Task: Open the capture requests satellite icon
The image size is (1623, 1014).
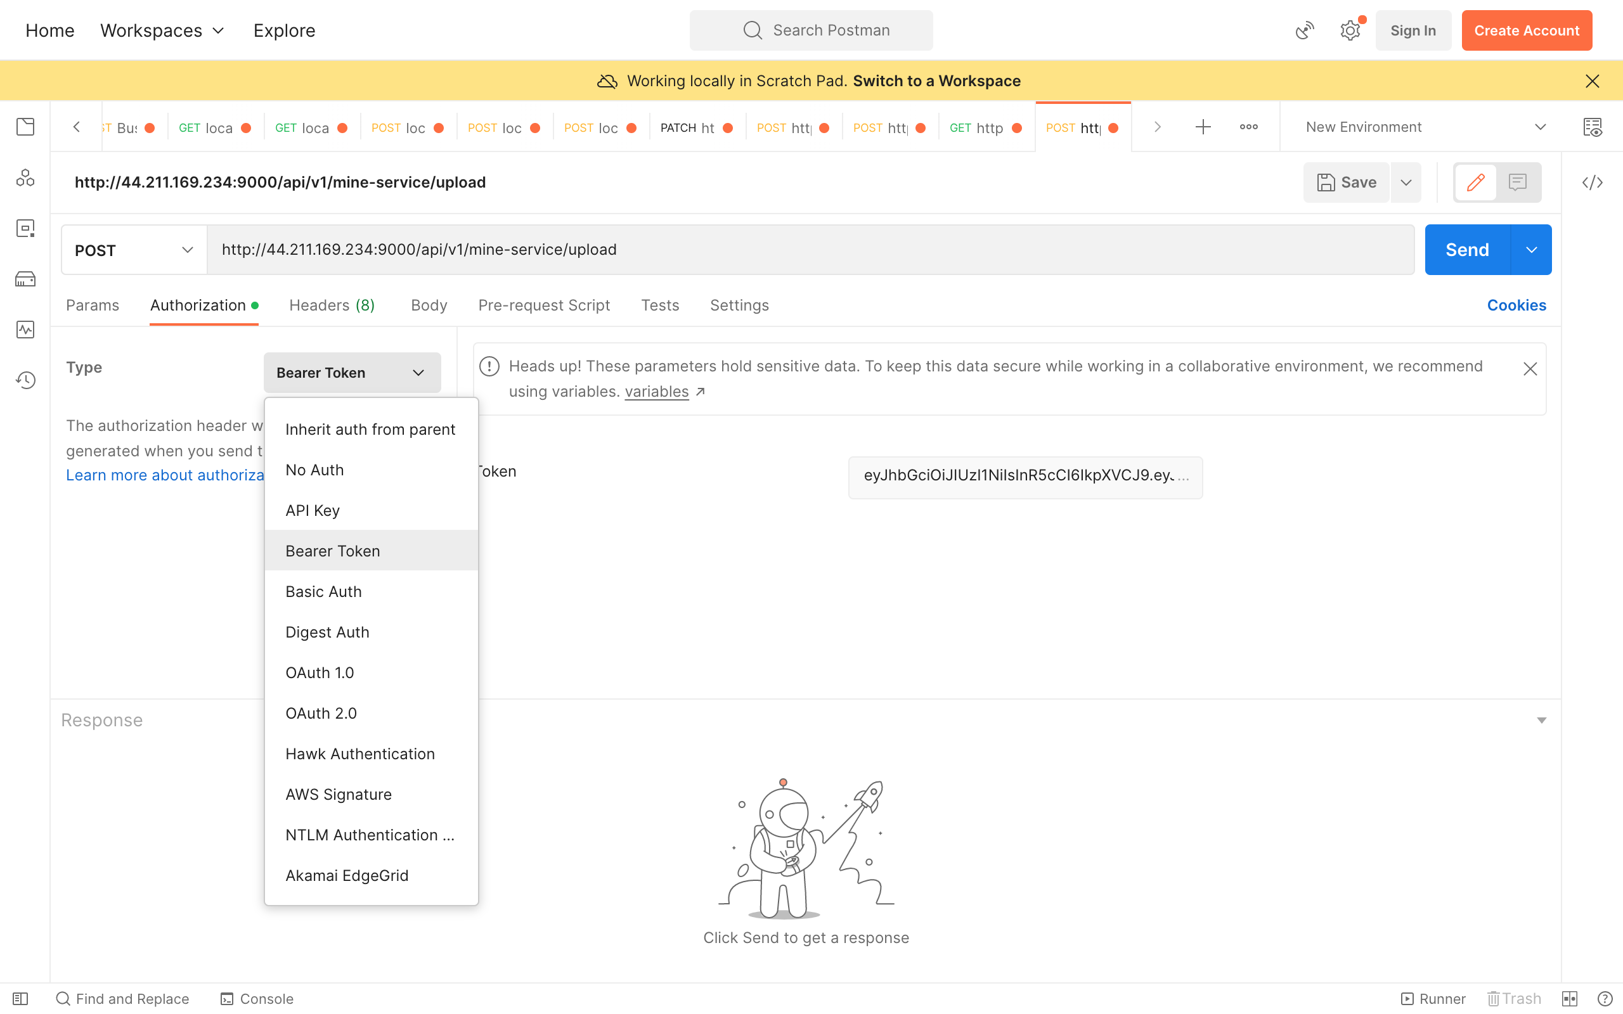Action: (x=1305, y=31)
